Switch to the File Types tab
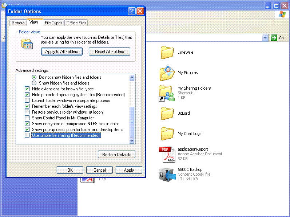This screenshot has width=290, height=217. 53,23
